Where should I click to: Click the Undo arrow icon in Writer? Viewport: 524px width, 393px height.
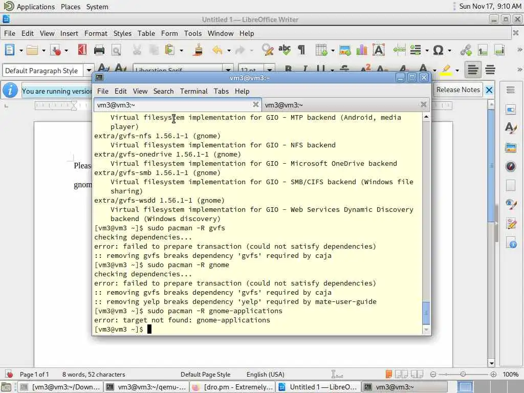[217, 50]
